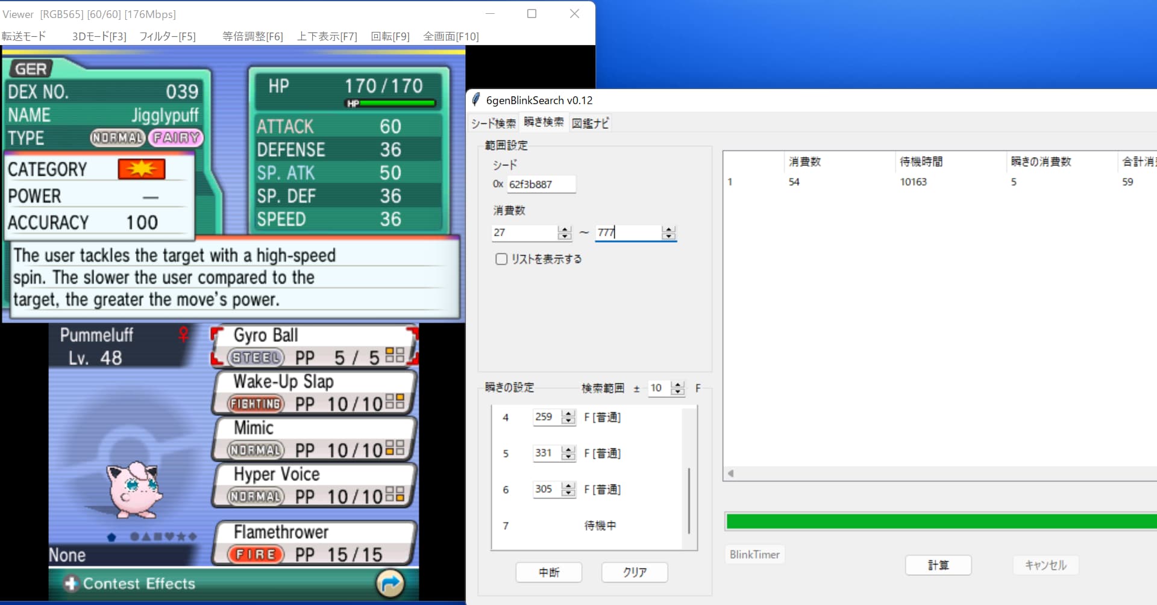Image resolution: width=1157 pixels, height=605 pixels.
Task: Increase blink row 4 value 259
Action: (x=568, y=413)
